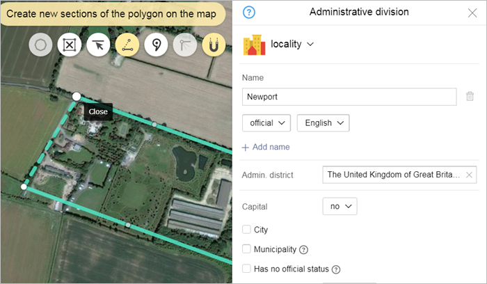Click the Newport name input field
The height and width of the screenshot is (284, 487).
pyautogui.click(x=349, y=97)
